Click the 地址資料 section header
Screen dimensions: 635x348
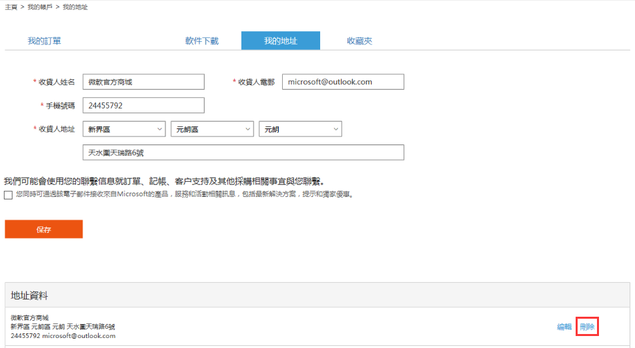pyautogui.click(x=29, y=295)
